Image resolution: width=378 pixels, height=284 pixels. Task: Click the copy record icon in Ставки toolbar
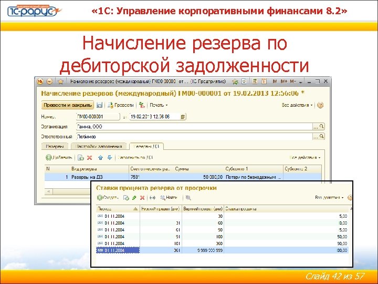pos(126,198)
